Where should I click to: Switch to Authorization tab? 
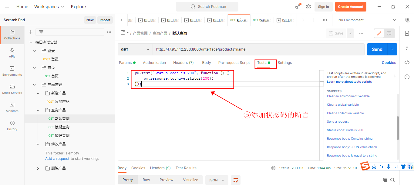click(x=154, y=63)
